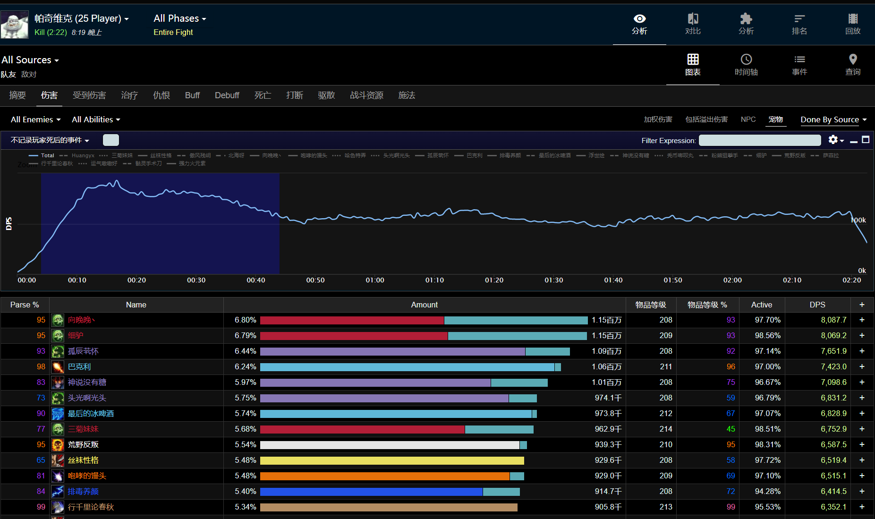Switch to the 查询 query view
This screenshot has width=875, height=519.
853,65
